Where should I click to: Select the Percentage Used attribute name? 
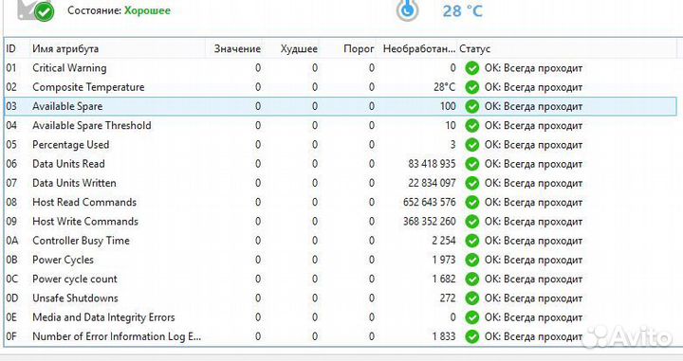70,144
